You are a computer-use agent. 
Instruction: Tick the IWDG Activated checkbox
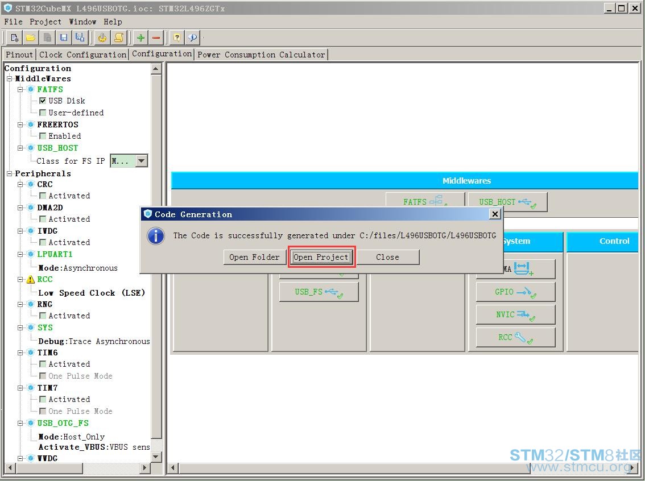42,243
